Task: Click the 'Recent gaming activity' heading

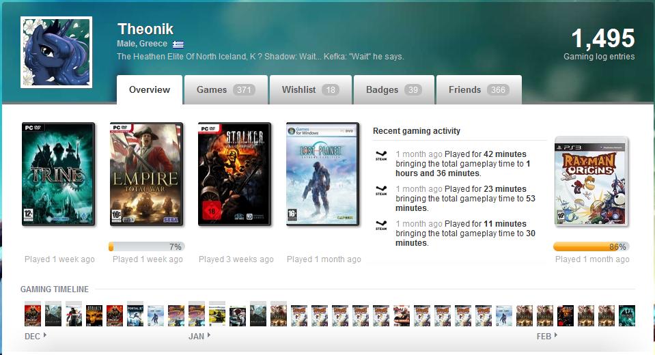Action: (x=417, y=131)
